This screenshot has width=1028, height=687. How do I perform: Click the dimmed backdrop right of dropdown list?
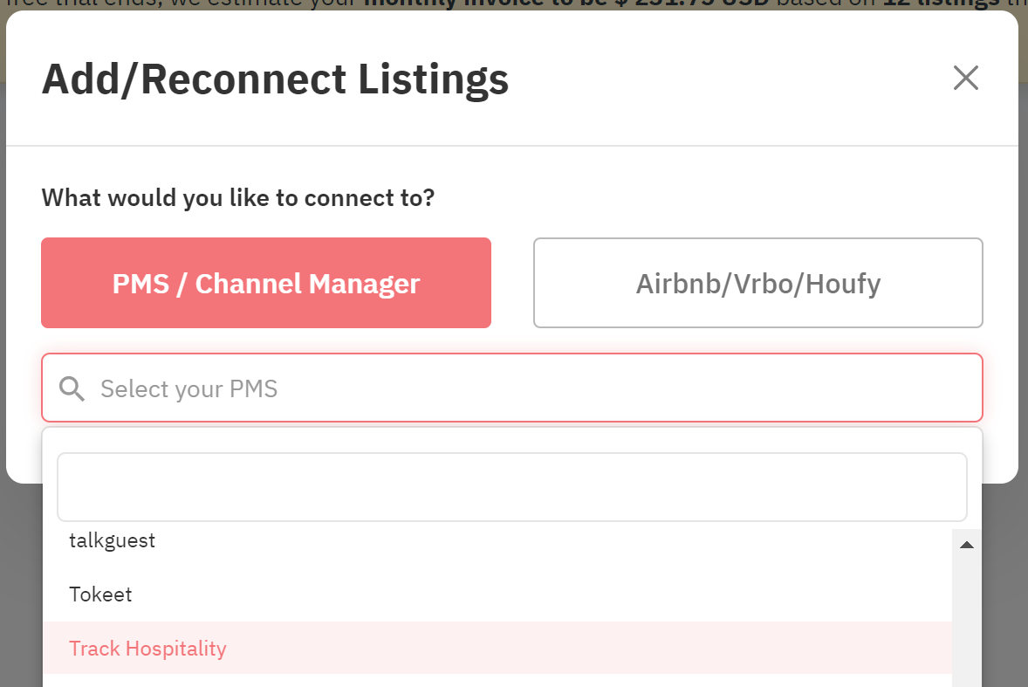point(1005,583)
